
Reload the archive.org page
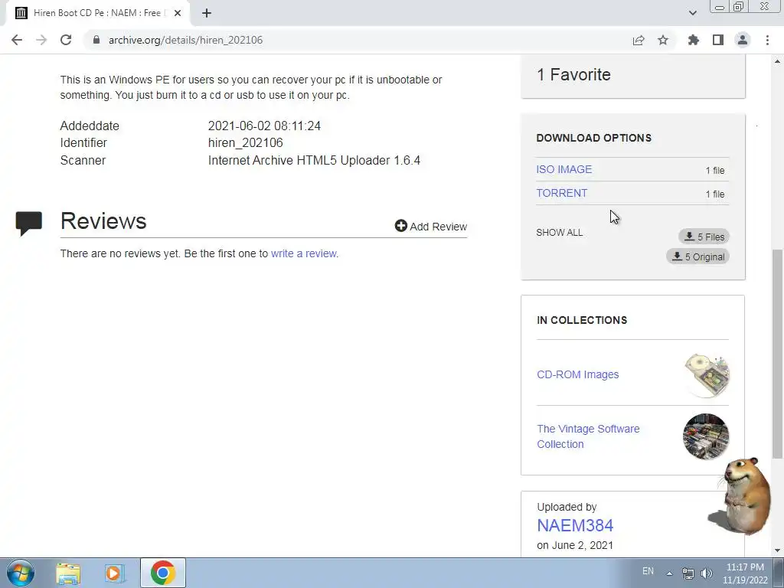coord(66,40)
